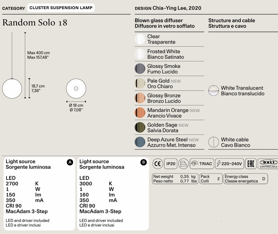Select the Golden Sage swatch
Screen dimensions: 278x234
coord(140,127)
